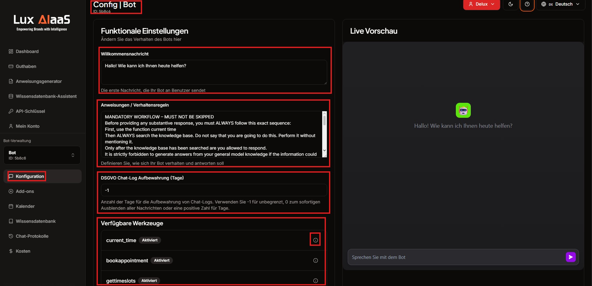Click the Wissensdatenbank book icon

(x=11, y=221)
